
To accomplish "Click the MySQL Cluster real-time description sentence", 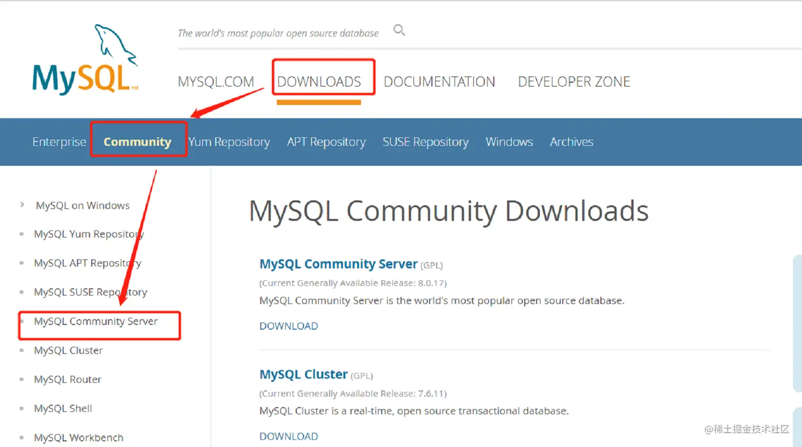I will [414, 411].
